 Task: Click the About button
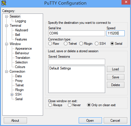pos(15,121)
